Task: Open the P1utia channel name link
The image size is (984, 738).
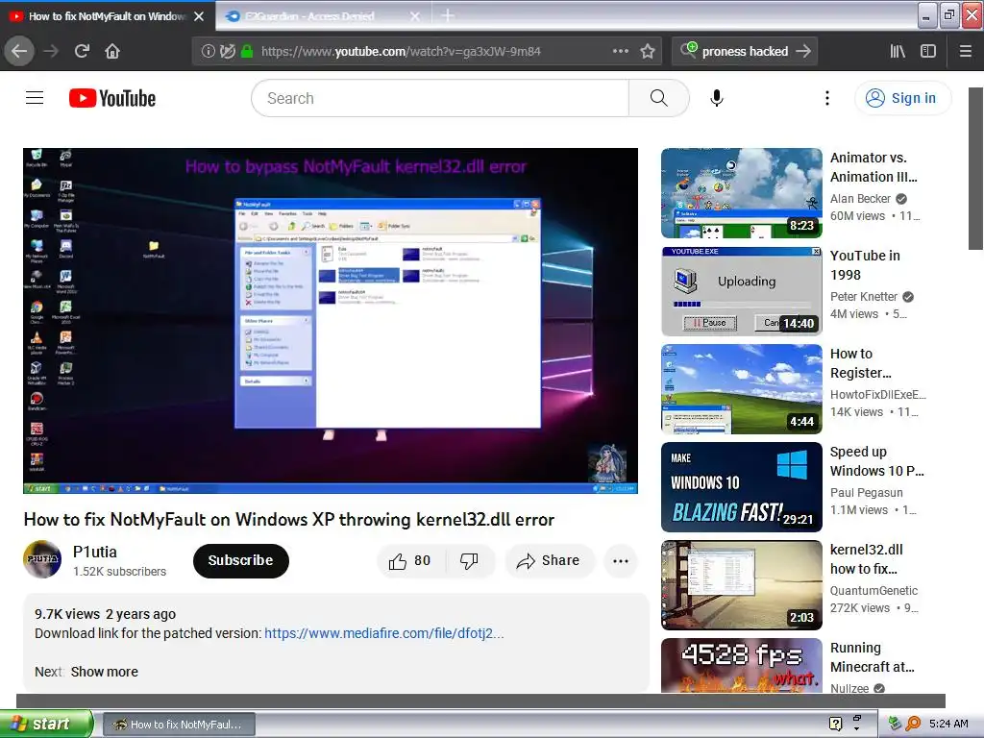Action: [x=95, y=552]
